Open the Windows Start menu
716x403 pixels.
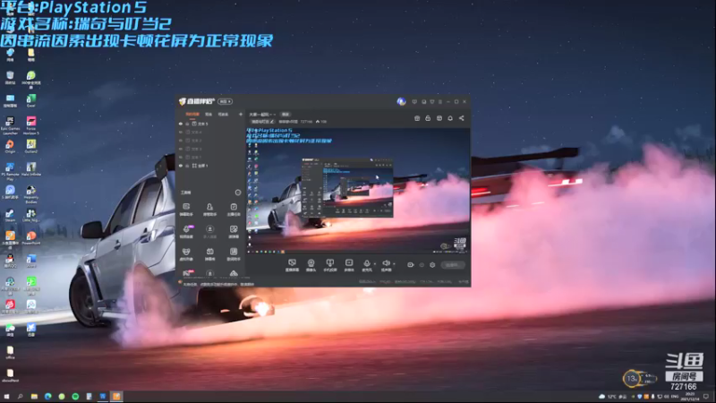point(6,396)
